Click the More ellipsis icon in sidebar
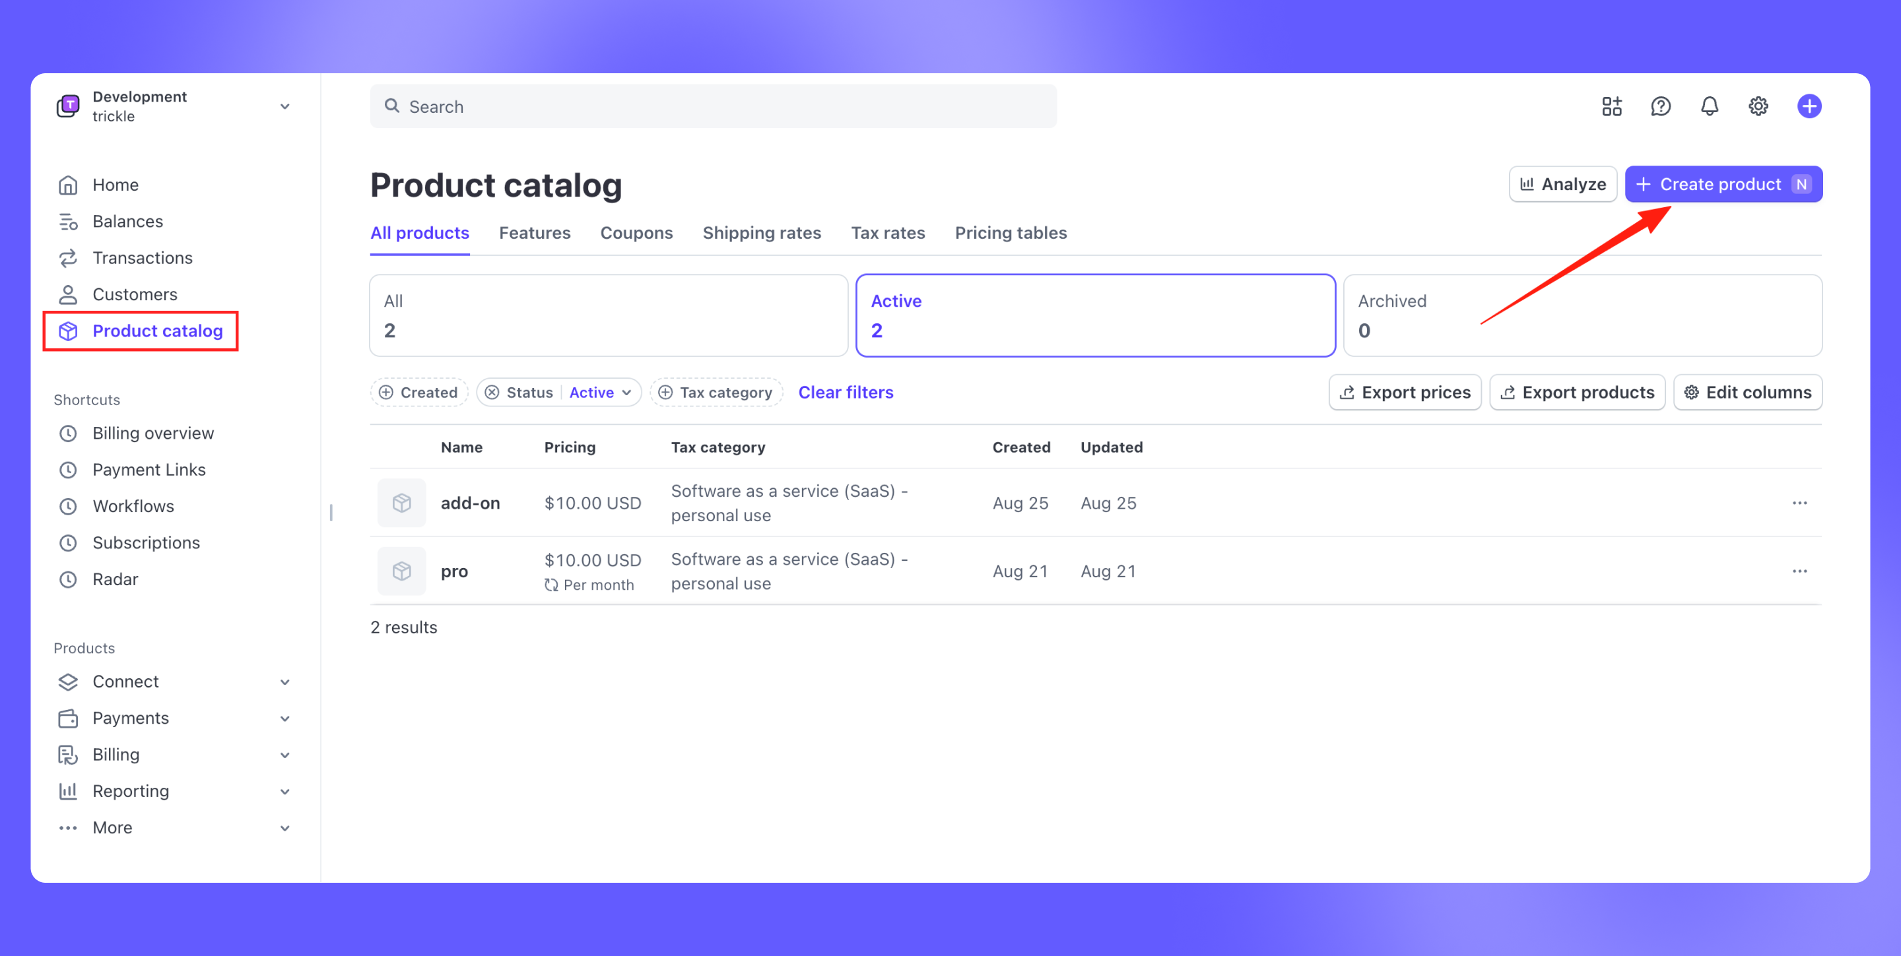The width and height of the screenshot is (1901, 956). (68, 827)
